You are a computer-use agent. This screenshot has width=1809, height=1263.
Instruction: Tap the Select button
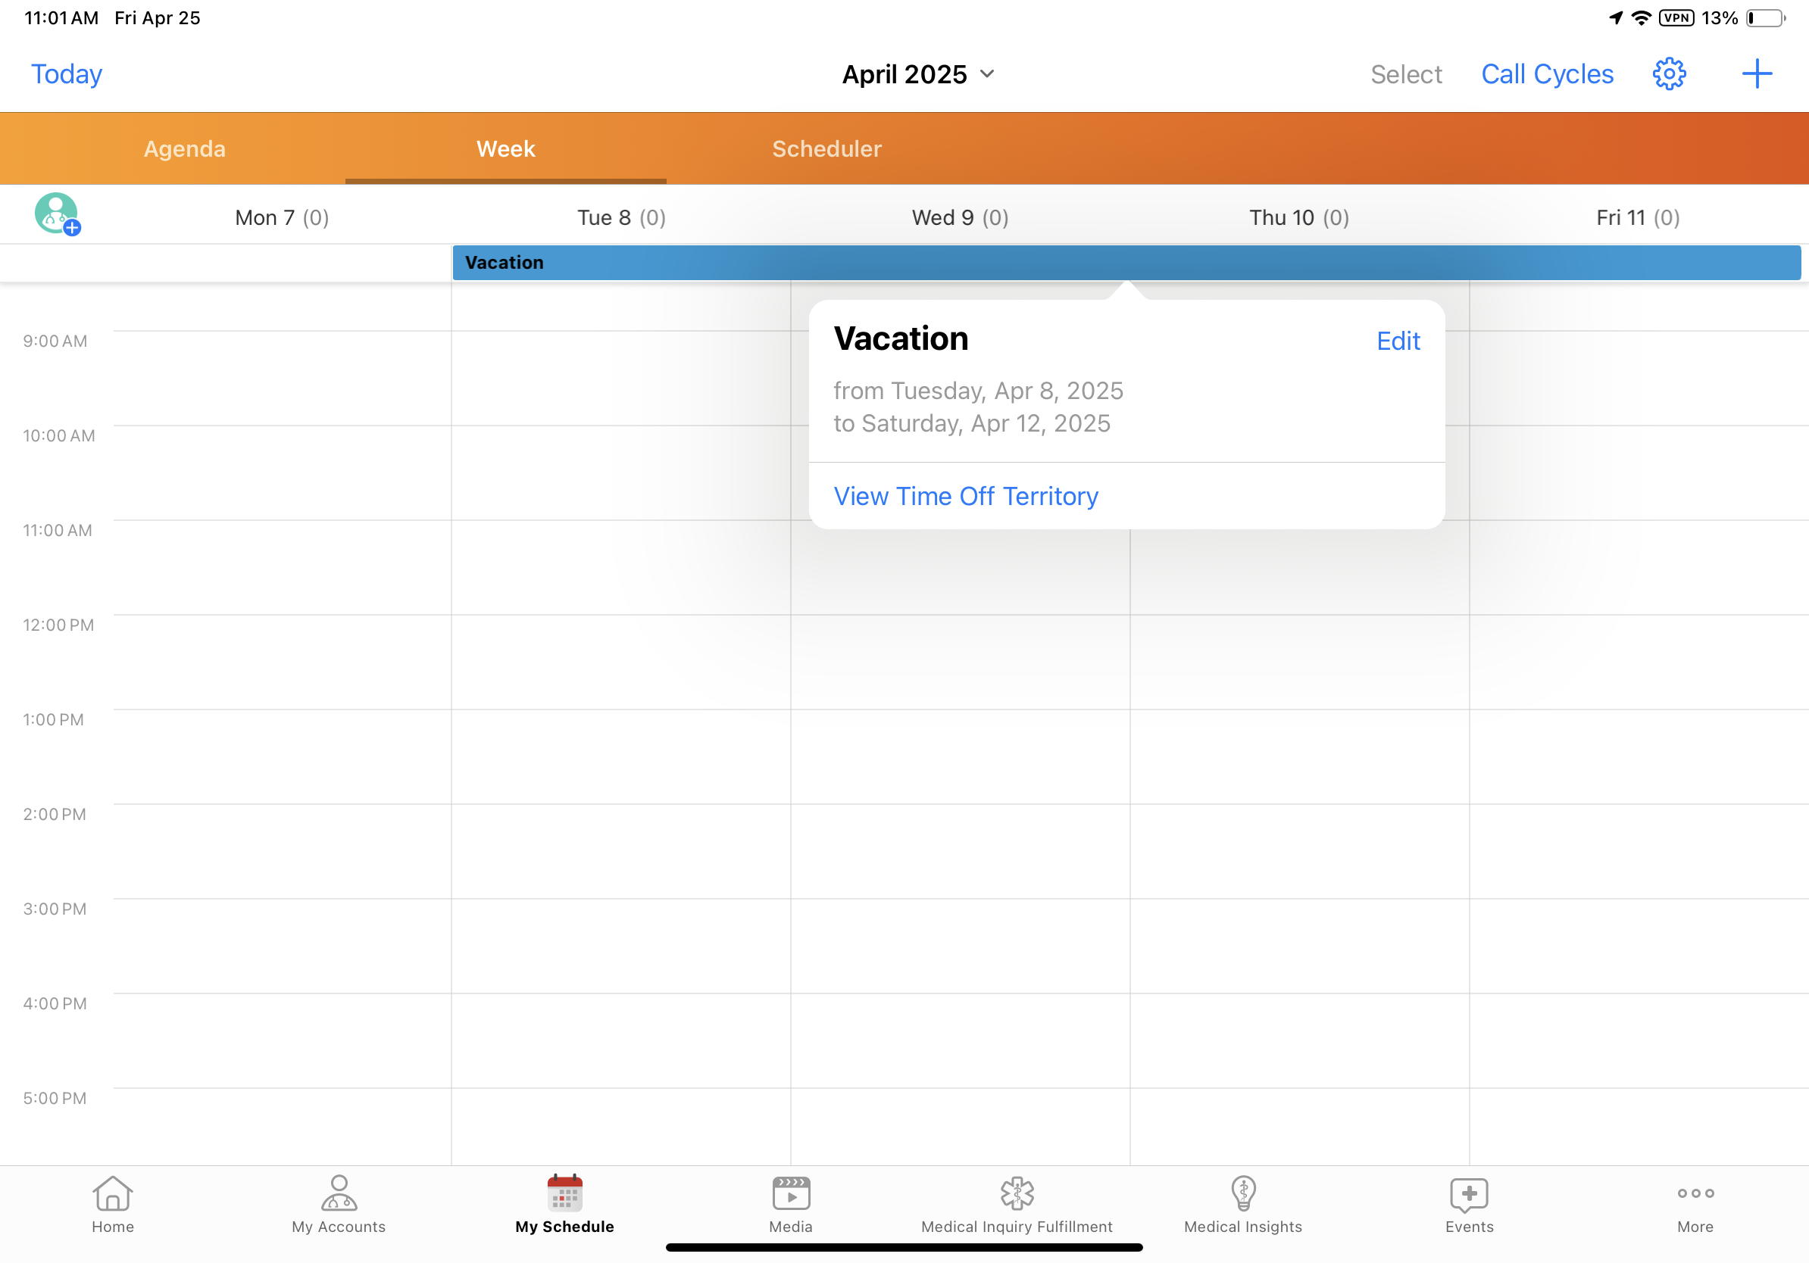[x=1405, y=74]
